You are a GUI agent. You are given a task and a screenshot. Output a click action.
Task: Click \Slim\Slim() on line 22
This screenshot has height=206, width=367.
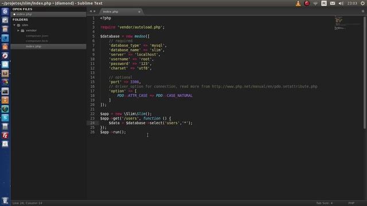tap(138, 114)
